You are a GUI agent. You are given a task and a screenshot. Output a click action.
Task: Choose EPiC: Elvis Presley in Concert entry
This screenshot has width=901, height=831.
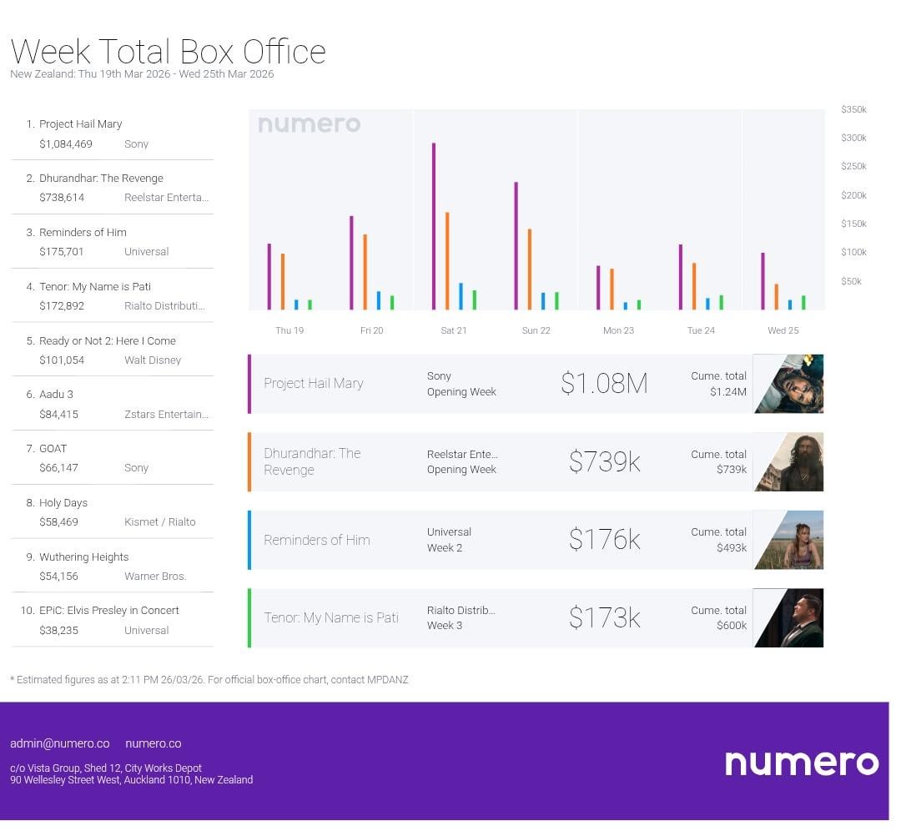[108, 610]
